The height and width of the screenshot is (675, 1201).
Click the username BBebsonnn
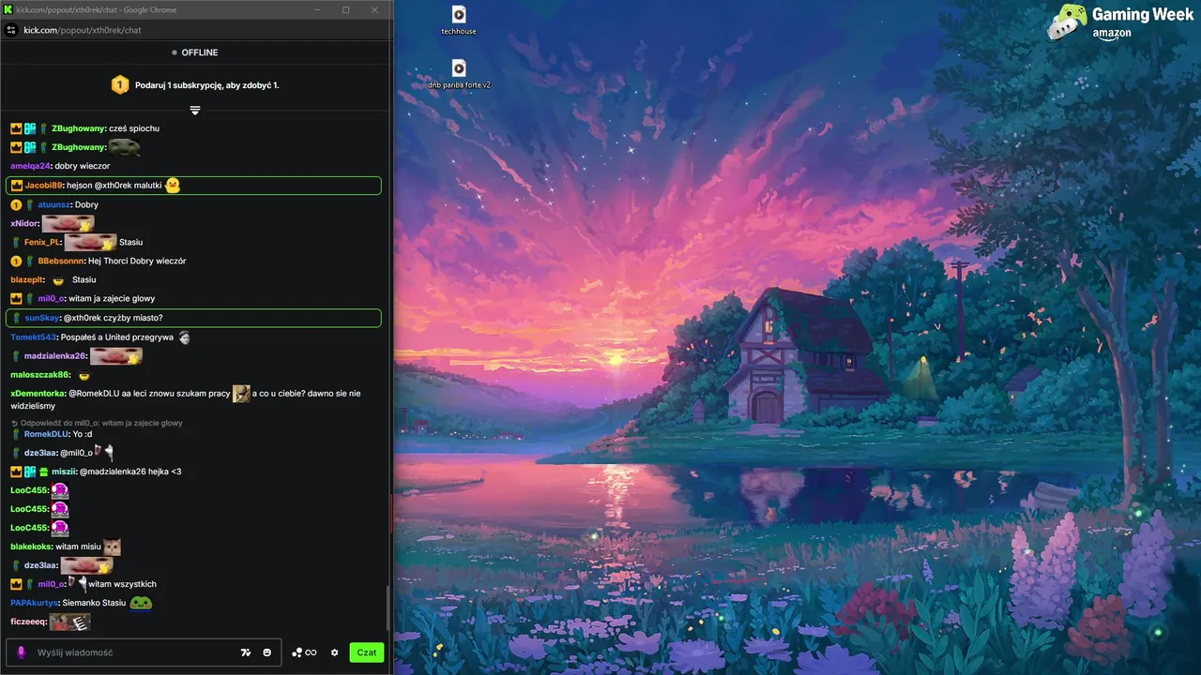61,261
